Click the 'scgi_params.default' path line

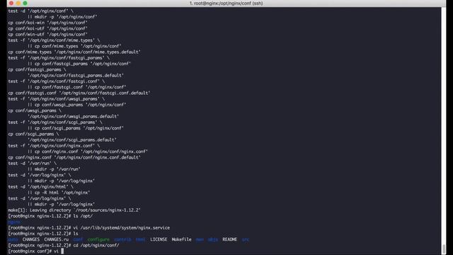click(72, 140)
